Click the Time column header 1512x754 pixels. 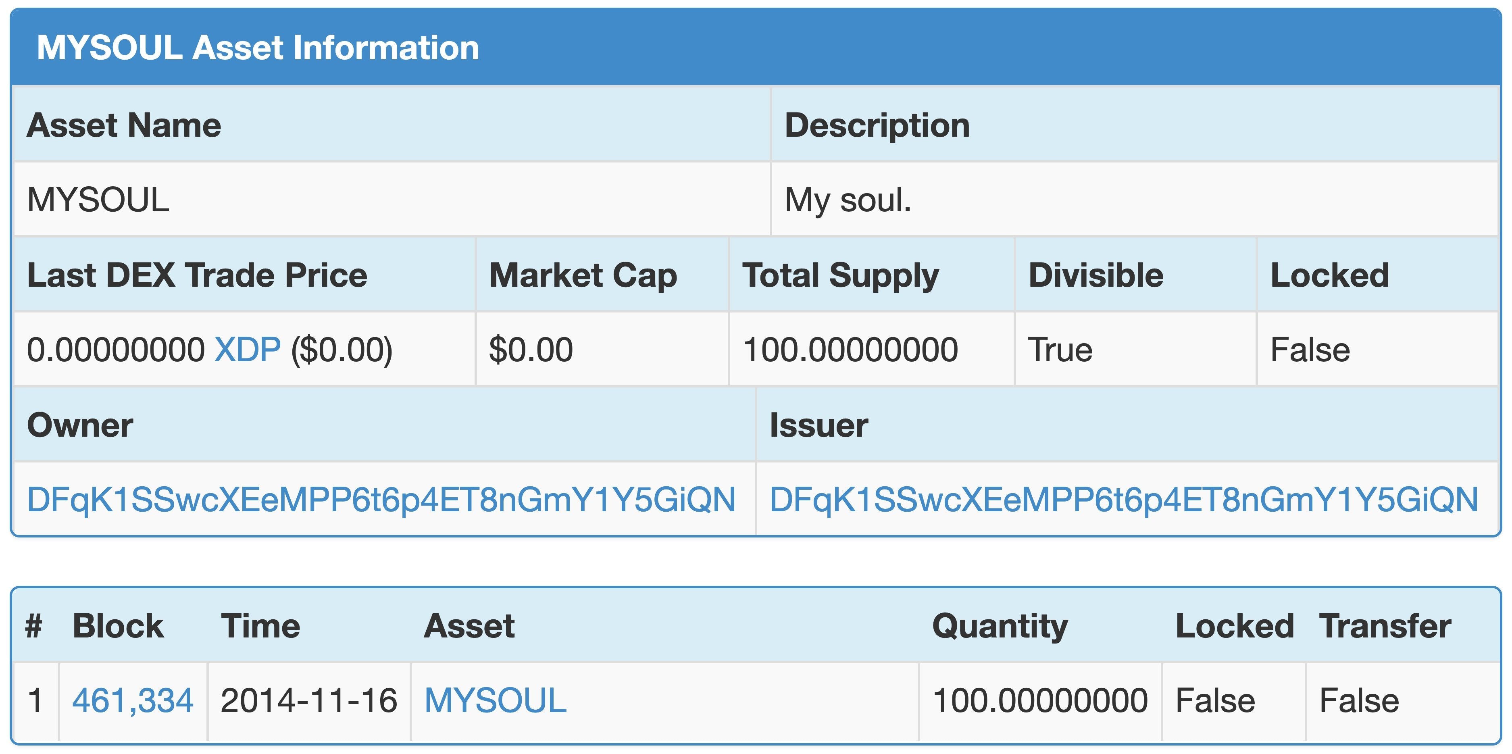pos(260,625)
